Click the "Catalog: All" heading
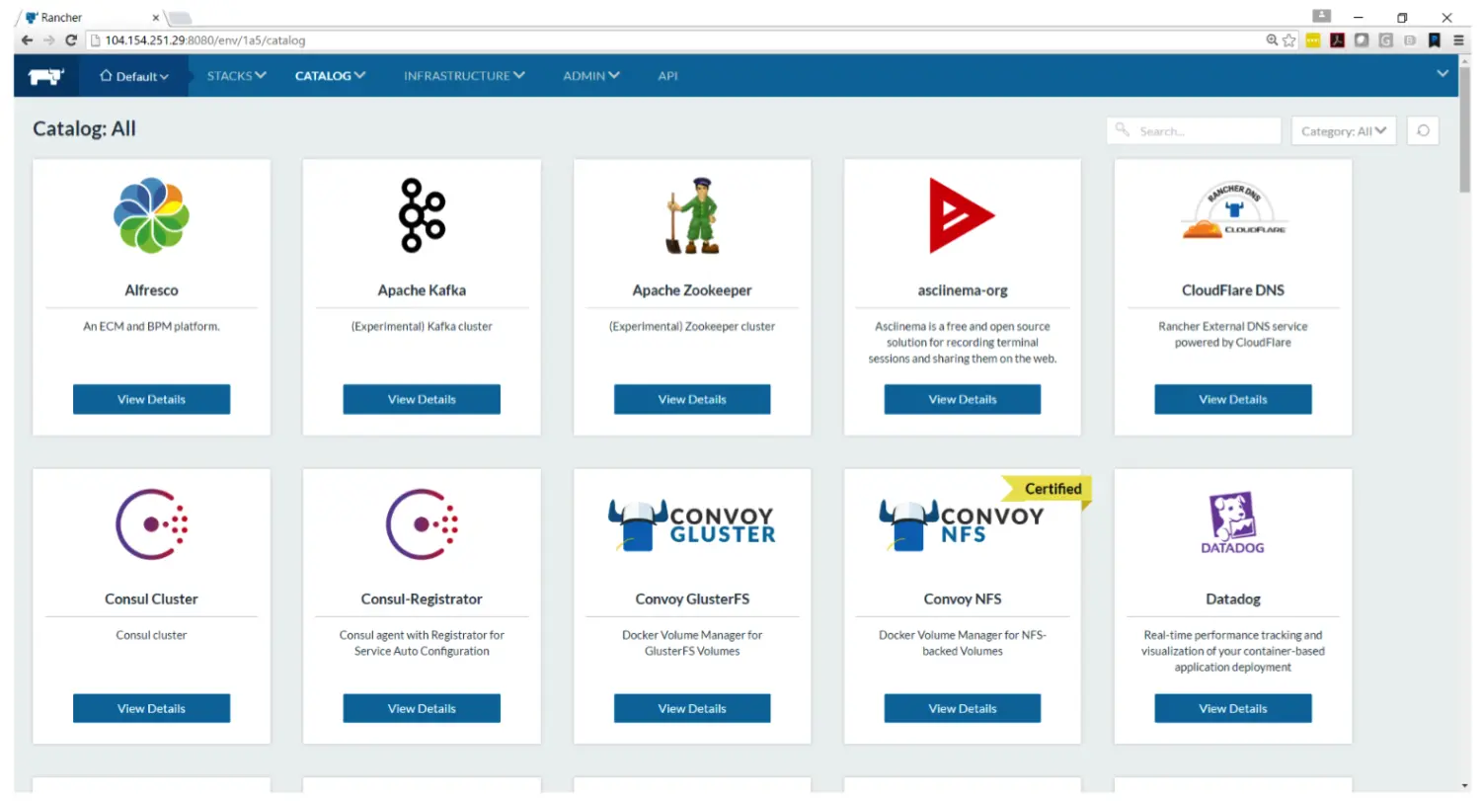Viewport: 1481px width, 801px height. tap(84, 128)
